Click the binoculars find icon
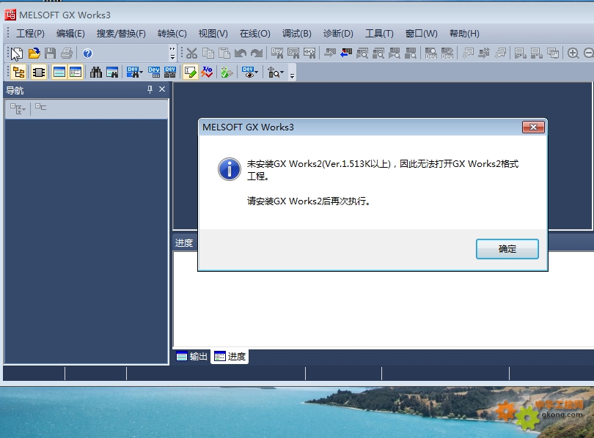594x438 pixels. (96, 73)
